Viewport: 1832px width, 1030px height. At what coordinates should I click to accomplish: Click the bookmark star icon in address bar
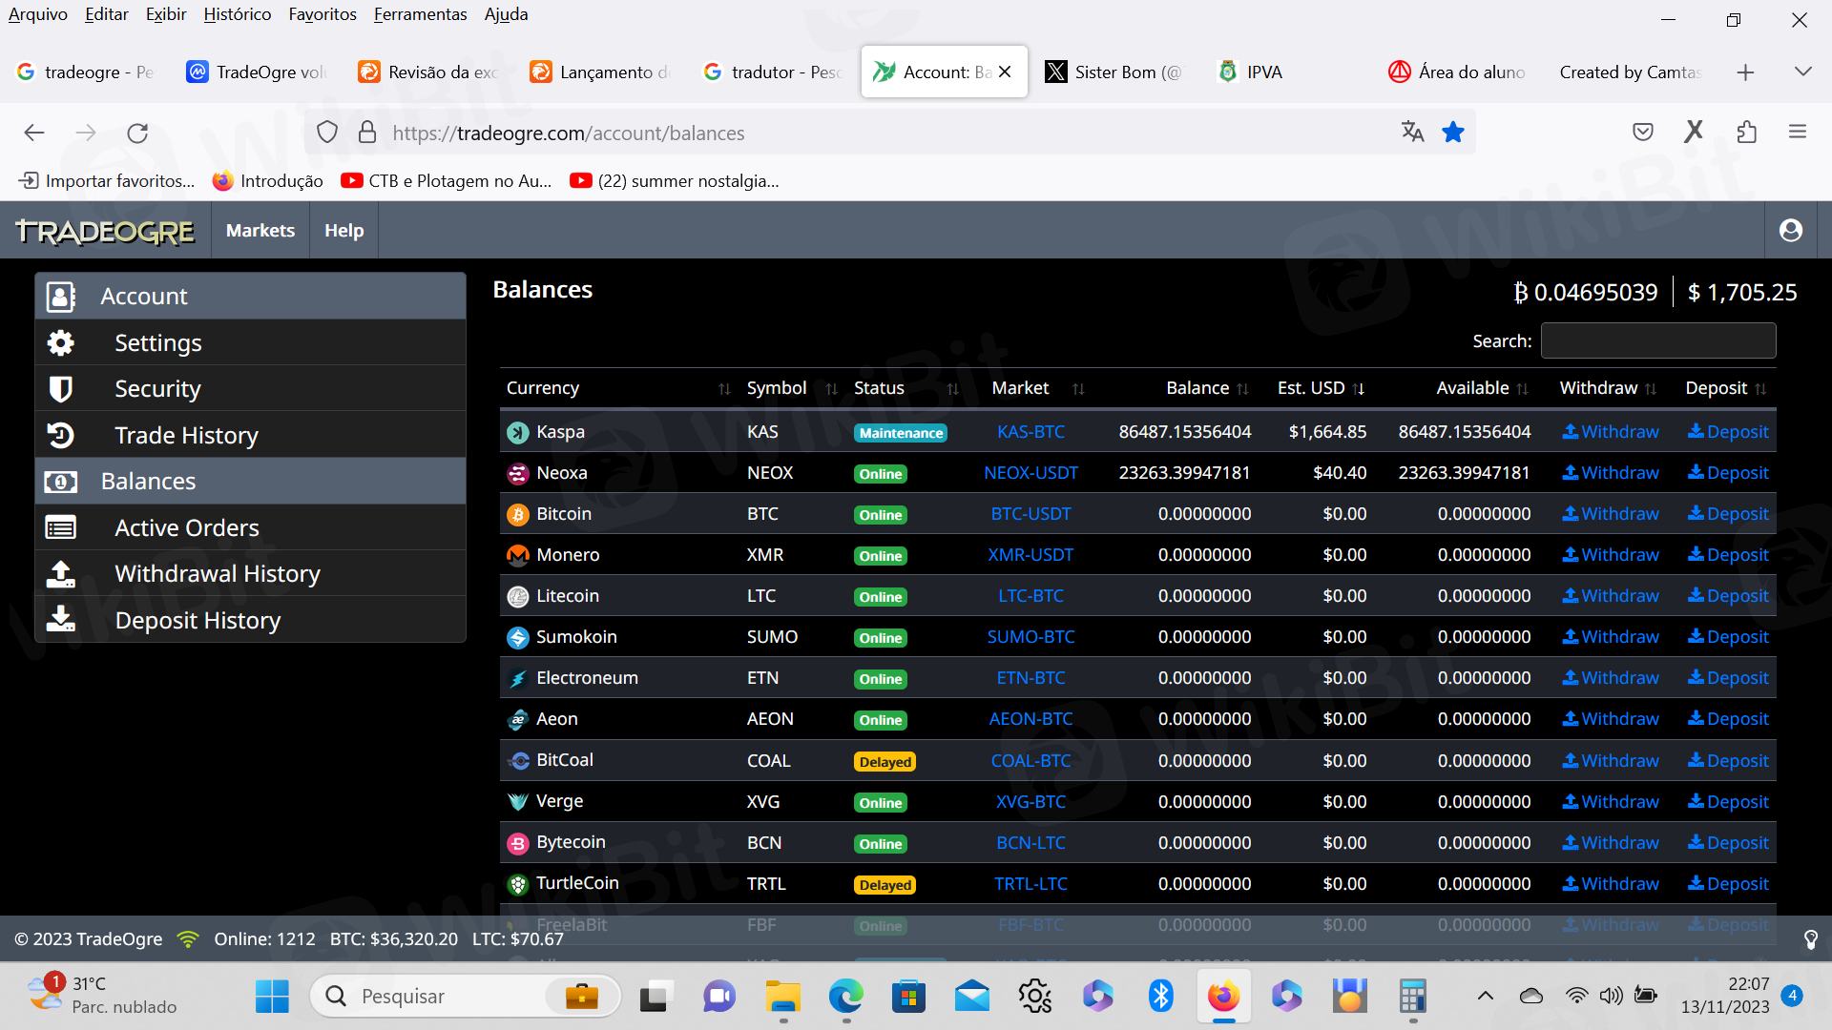[x=1452, y=133]
